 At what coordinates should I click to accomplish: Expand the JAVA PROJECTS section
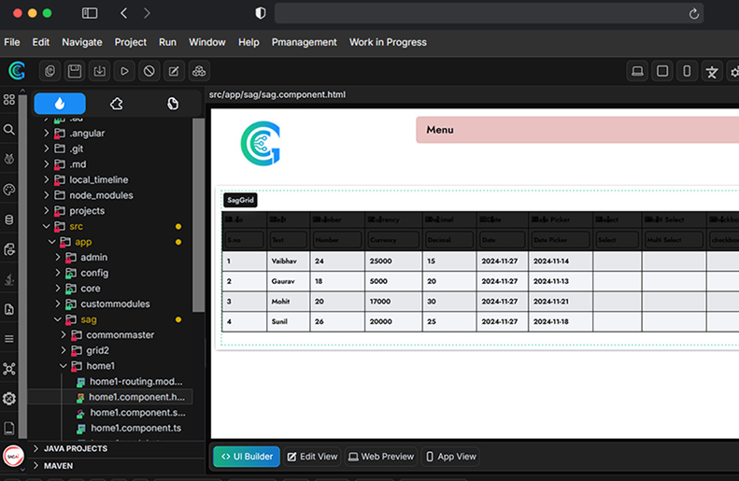click(x=75, y=448)
